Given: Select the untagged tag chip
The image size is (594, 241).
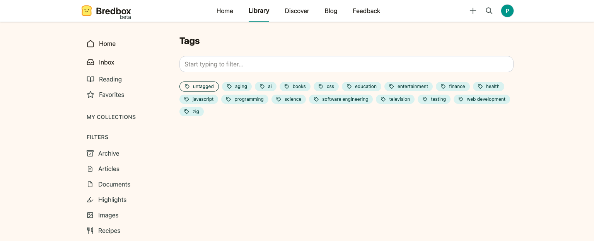Looking at the screenshot, I should pyautogui.click(x=199, y=87).
